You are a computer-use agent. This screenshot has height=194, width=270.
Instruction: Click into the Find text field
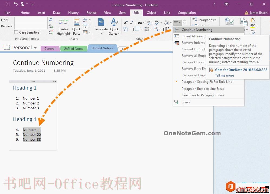[x=31, y=20]
